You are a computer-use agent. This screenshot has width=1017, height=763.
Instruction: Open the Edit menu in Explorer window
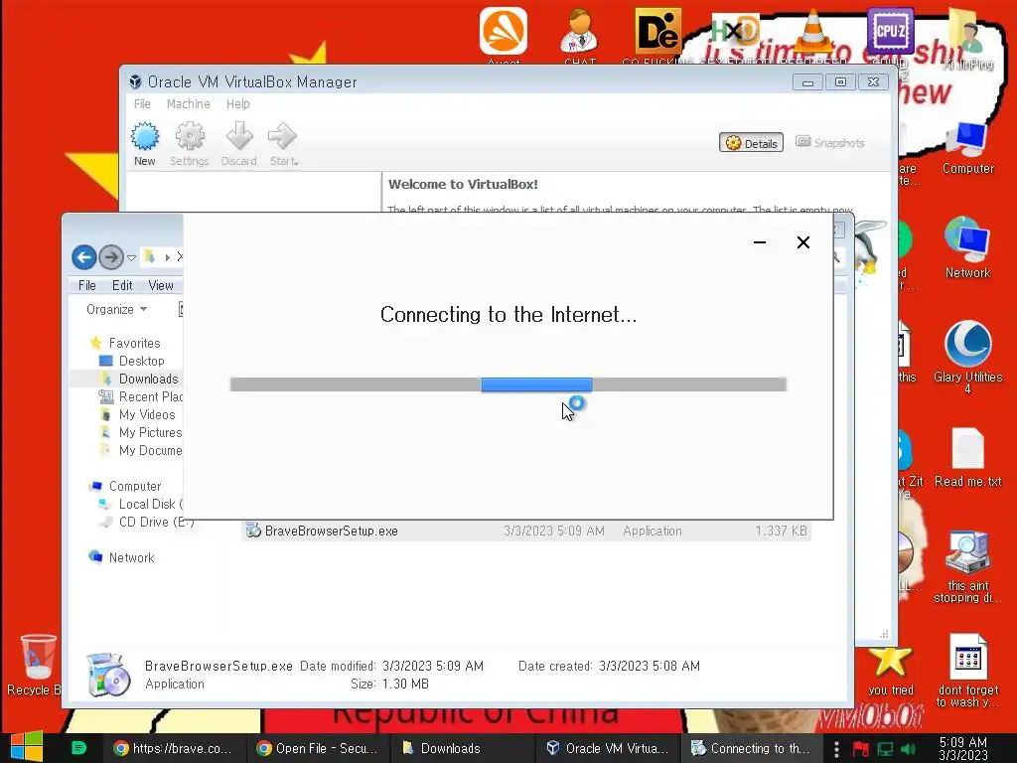(122, 285)
